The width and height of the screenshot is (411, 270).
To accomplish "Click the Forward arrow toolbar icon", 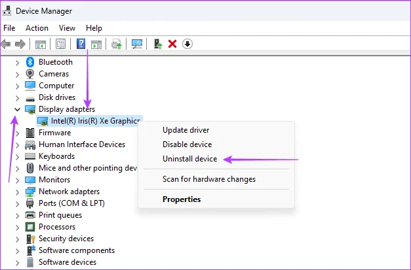I will pos(20,44).
